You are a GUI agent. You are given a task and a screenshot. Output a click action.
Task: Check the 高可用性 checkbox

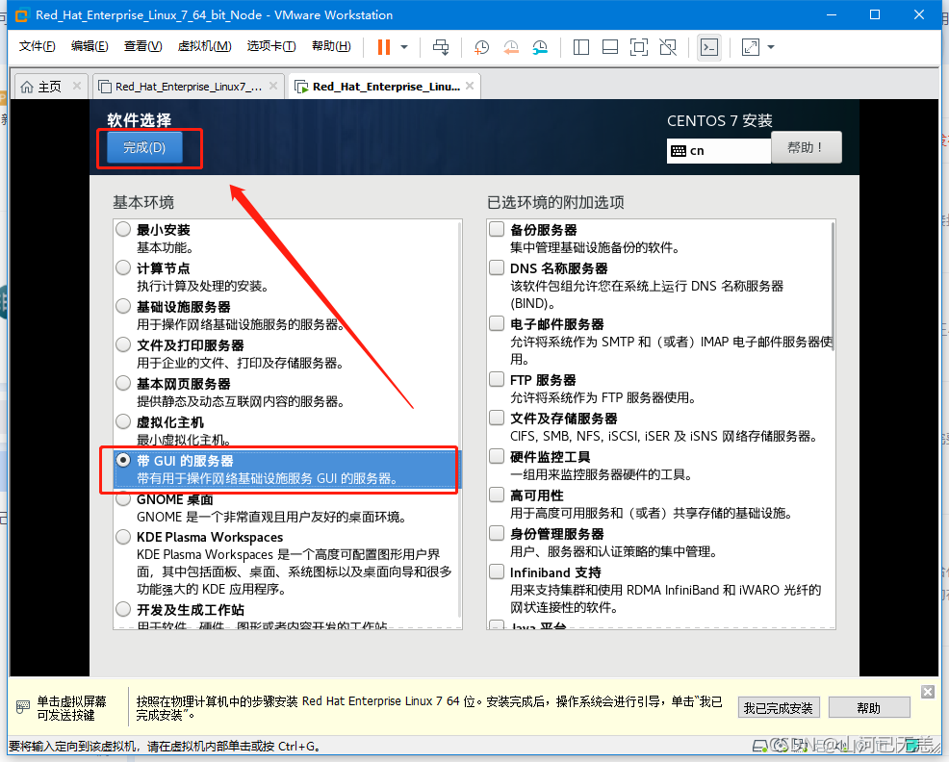497,495
